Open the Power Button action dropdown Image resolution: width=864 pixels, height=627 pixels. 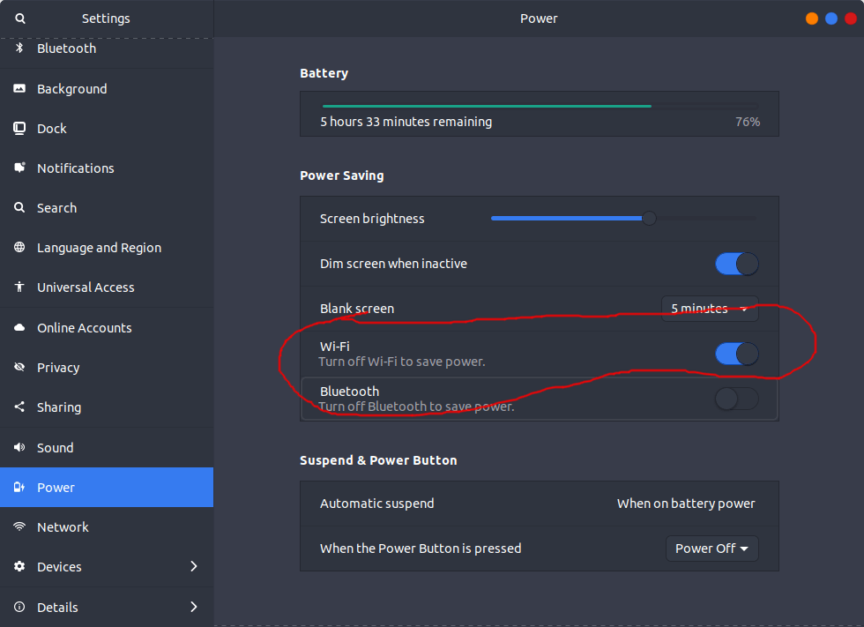tap(711, 548)
